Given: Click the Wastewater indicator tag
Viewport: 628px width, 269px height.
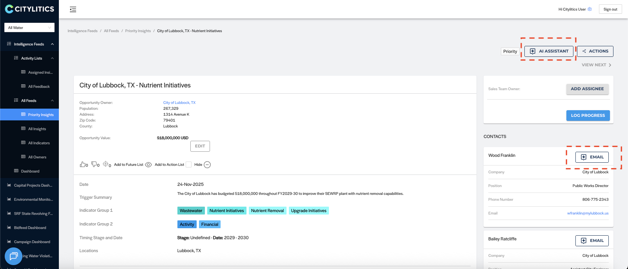Looking at the screenshot, I should [191, 211].
